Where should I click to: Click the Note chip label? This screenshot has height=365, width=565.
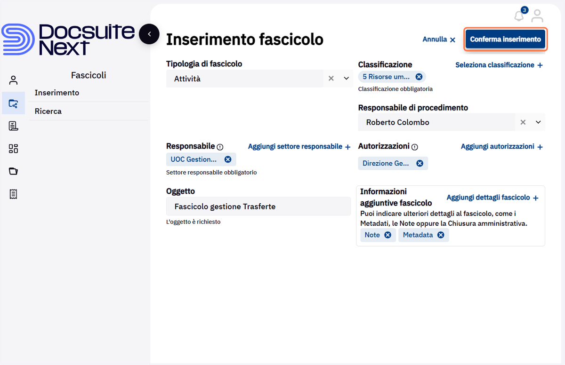coord(372,235)
